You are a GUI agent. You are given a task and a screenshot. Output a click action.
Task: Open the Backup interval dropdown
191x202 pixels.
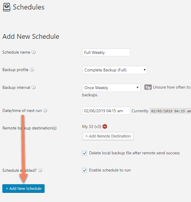(x=111, y=88)
